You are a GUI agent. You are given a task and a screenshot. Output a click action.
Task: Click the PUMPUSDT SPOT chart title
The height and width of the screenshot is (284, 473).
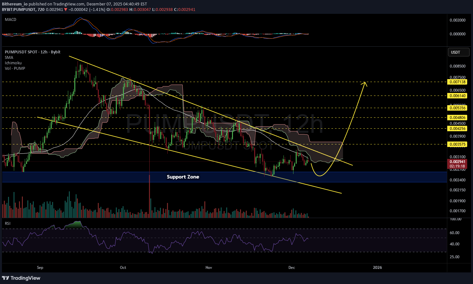click(32, 52)
